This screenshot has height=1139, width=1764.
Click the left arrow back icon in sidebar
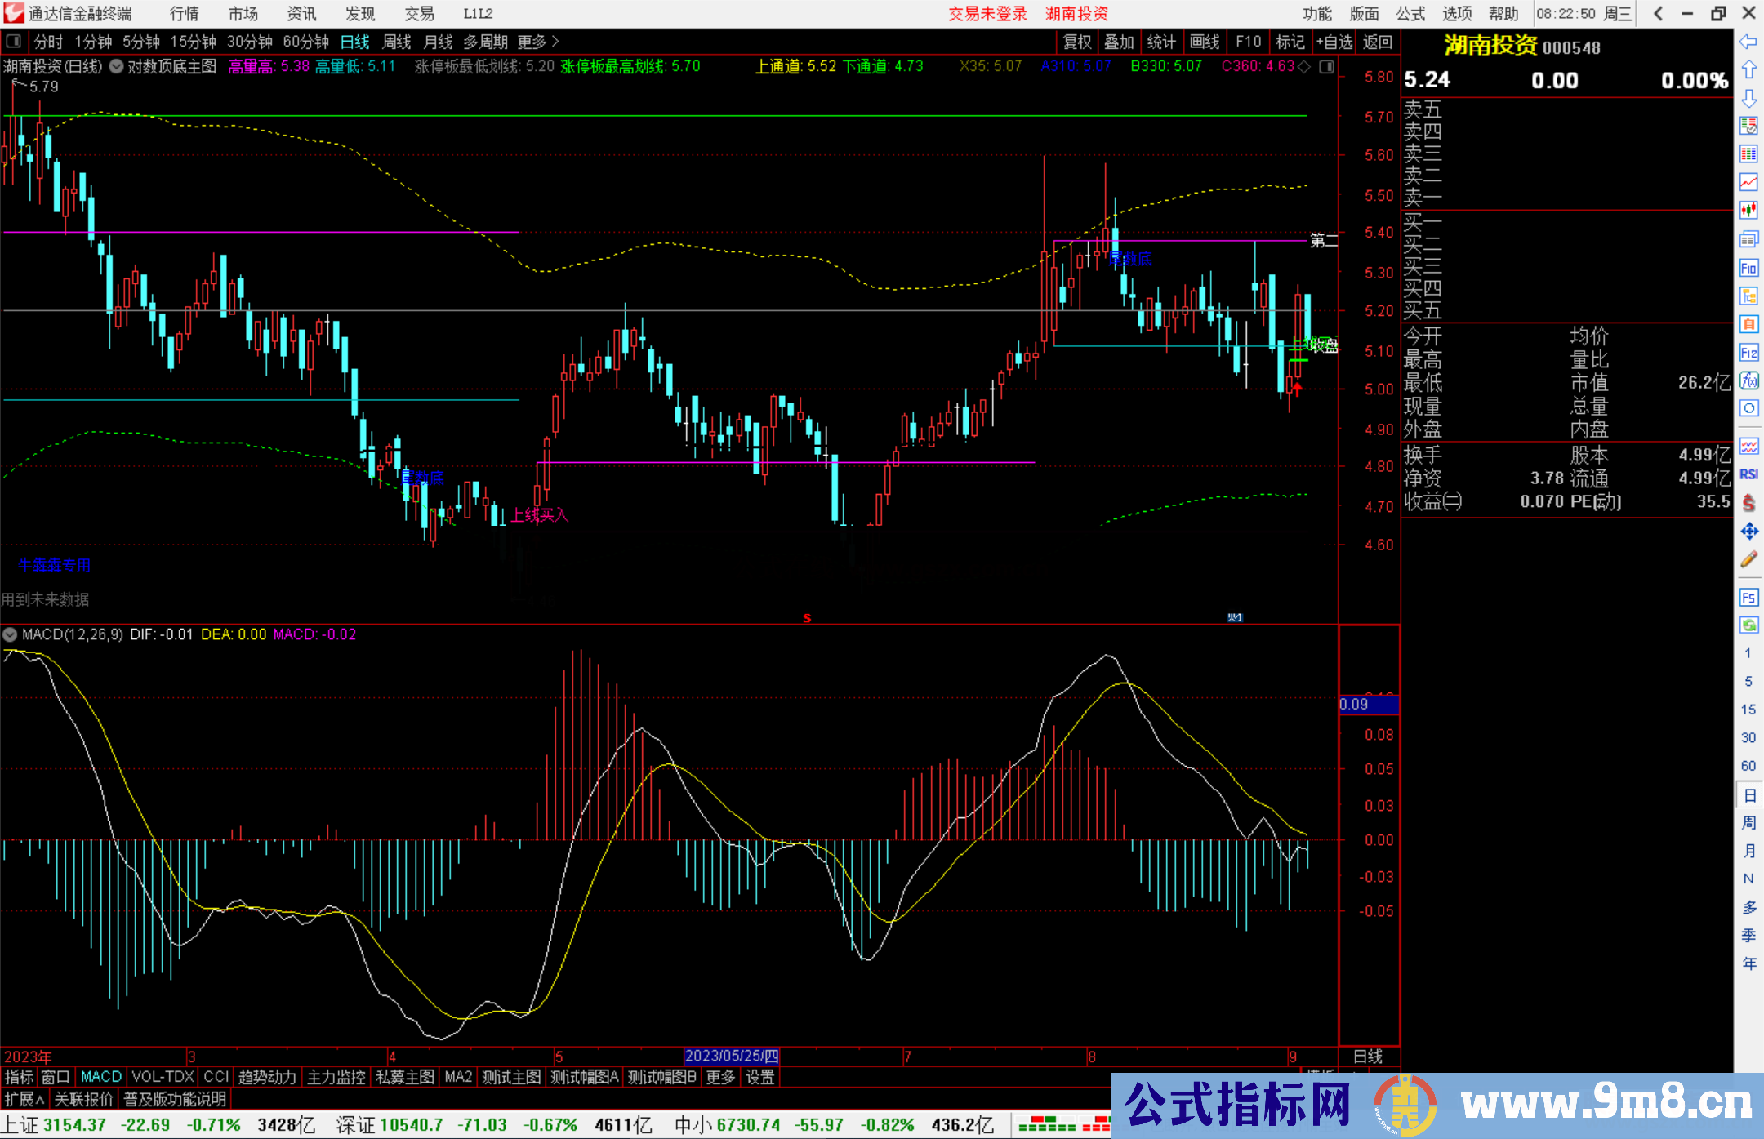click(x=1748, y=42)
